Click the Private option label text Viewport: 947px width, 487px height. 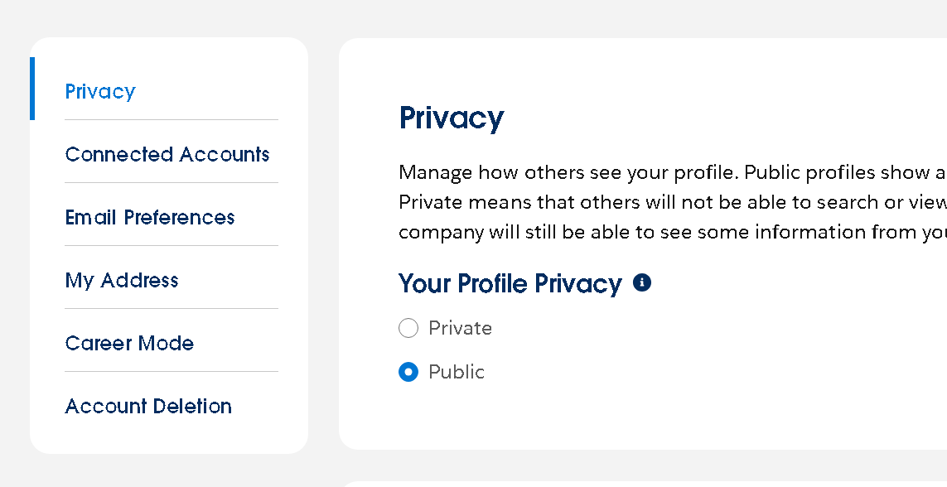(x=460, y=328)
